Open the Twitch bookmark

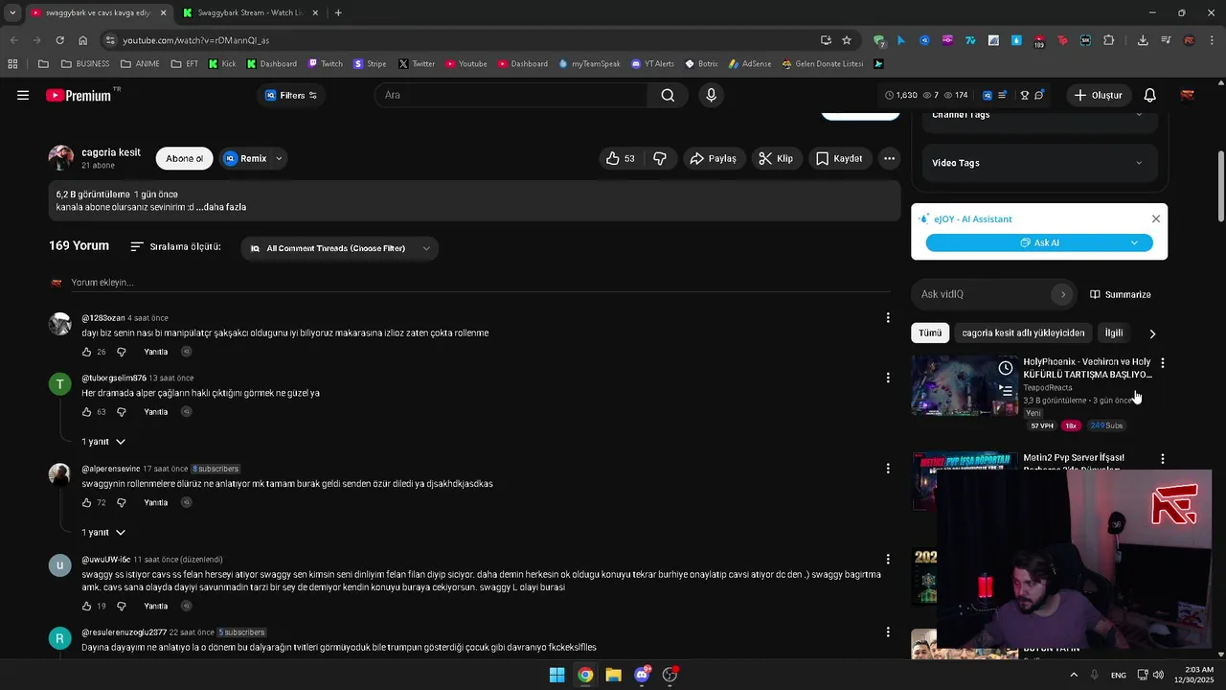pyautogui.click(x=326, y=64)
